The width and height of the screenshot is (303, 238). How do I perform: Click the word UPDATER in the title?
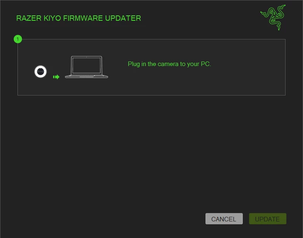click(123, 18)
